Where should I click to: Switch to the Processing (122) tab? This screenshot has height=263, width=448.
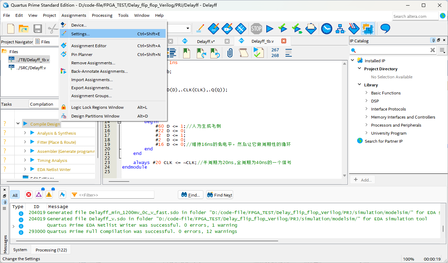pos(51,250)
